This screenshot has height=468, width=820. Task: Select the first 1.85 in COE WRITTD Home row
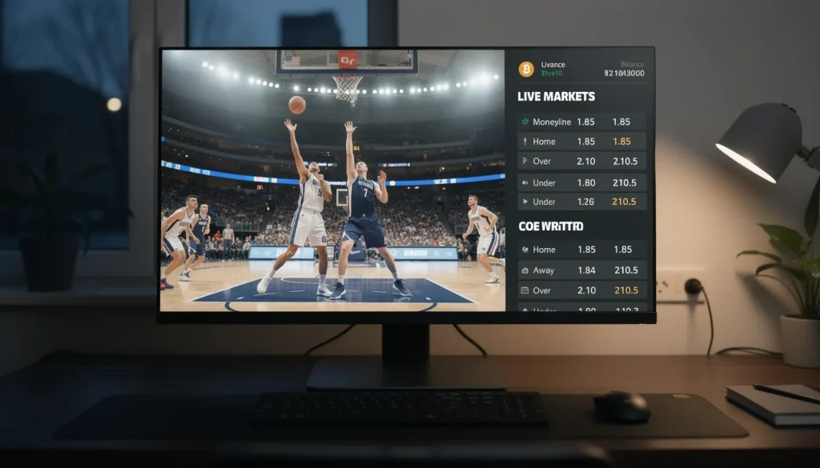[x=587, y=250]
